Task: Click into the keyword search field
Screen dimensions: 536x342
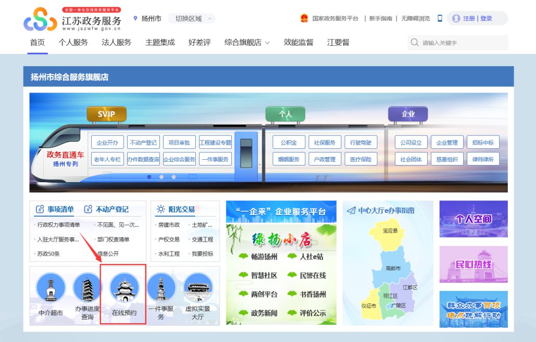Action: click(464, 43)
